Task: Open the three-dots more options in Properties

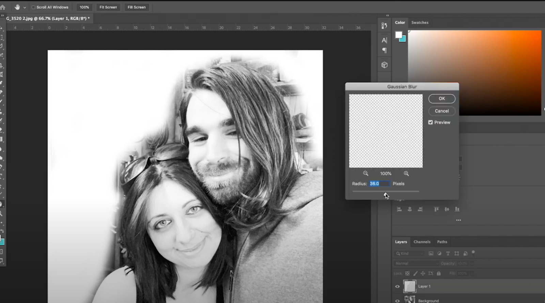Action: [458, 220]
